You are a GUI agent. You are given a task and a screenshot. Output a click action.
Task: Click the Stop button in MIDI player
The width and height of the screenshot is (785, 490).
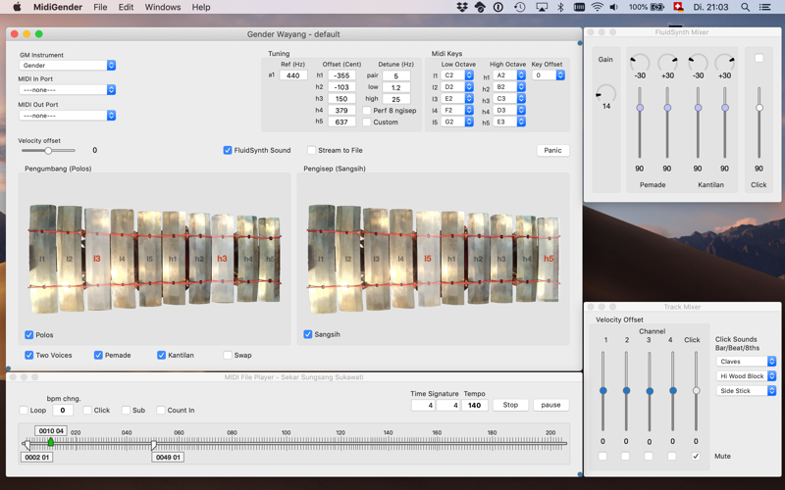pyautogui.click(x=510, y=405)
